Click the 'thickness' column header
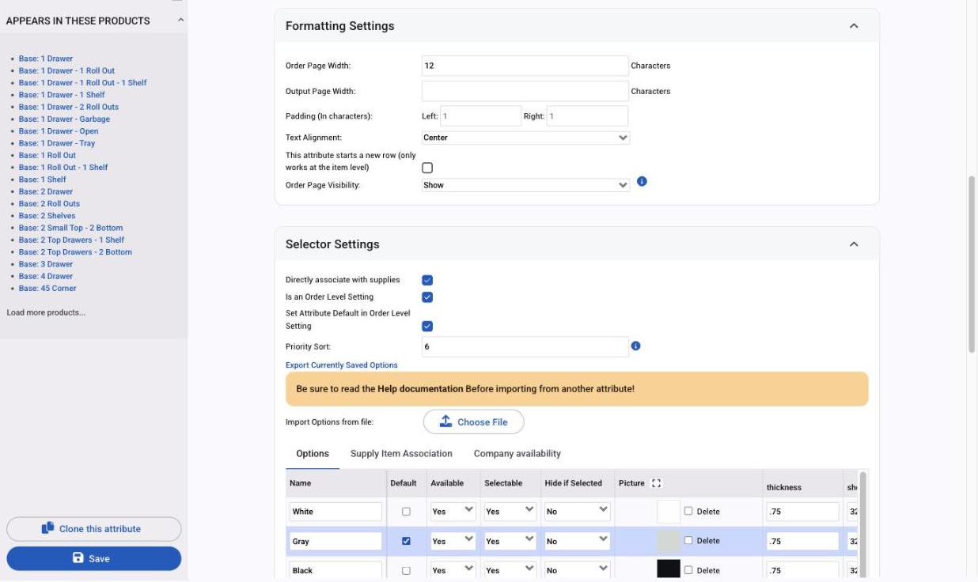Screen dimensions: 978x582 (x=784, y=487)
